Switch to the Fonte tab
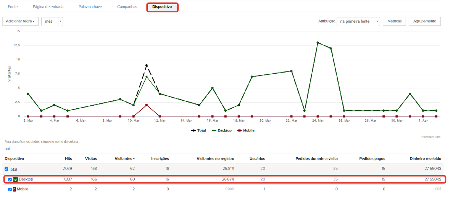The height and width of the screenshot is (198, 458). (13, 7)
